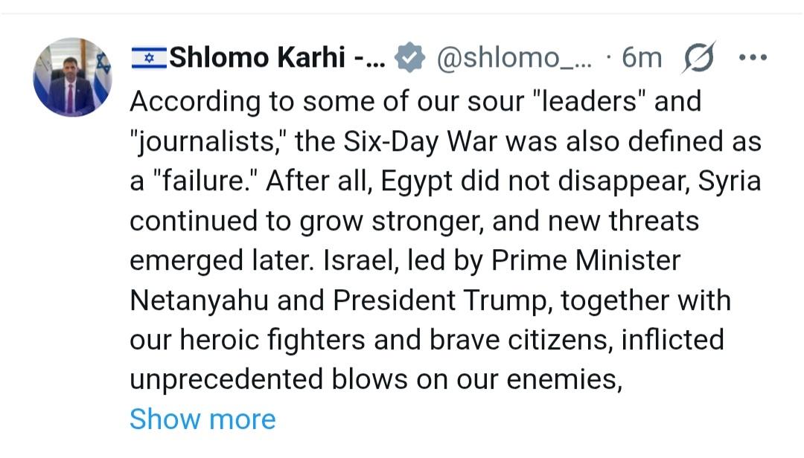Open Shlomo Karhi's profile picture

(71, 77)
